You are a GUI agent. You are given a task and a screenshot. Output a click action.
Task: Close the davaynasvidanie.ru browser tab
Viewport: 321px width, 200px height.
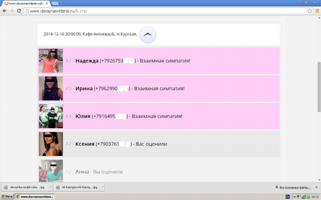pos(47,3)
